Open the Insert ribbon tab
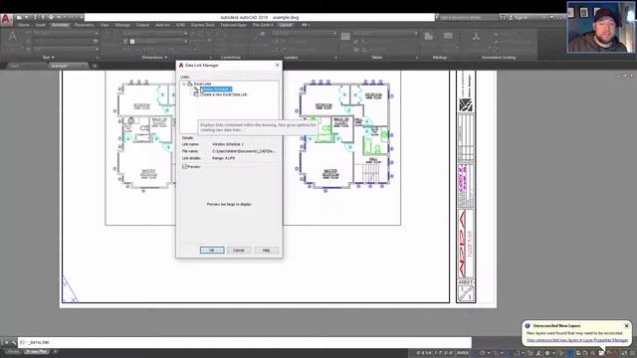The image size is (637, 358). [x=40, y=25]
